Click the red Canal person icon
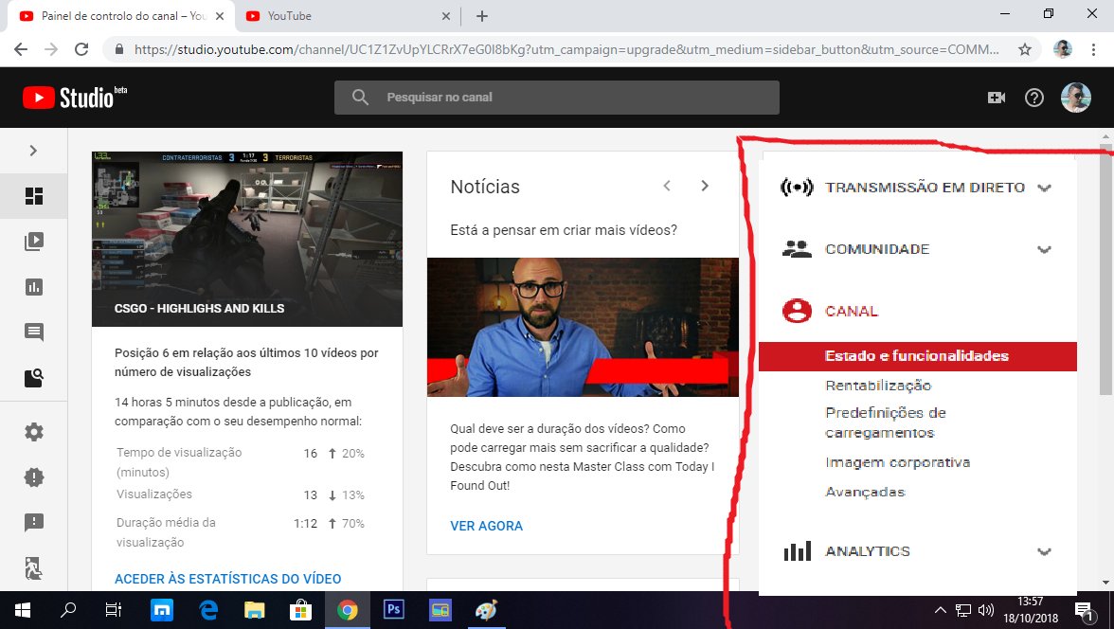This screenshot has height=629, width=1114. (x=797, y=311)
